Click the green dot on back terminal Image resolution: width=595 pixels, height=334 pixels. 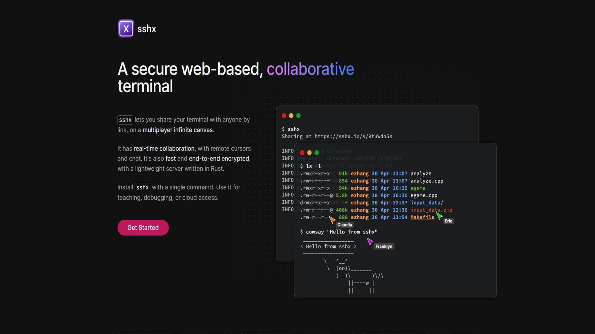point(298,116)
